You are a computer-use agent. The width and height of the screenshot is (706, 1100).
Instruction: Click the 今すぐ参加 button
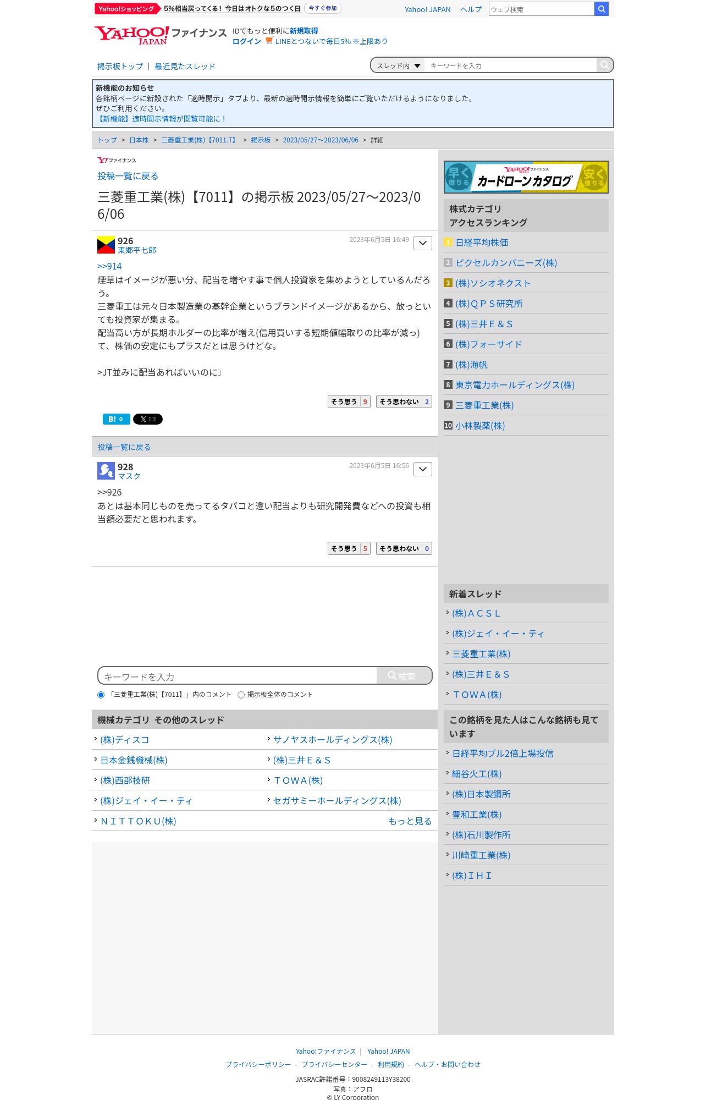[x=323, y=8]
